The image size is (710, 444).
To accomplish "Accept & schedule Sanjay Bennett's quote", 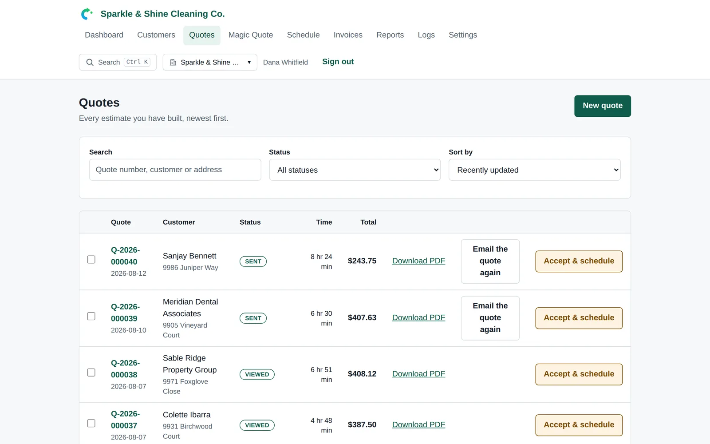I will click(579, 261).
